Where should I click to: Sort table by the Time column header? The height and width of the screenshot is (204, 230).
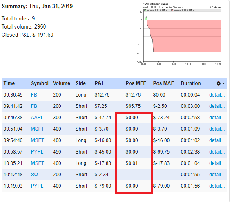point(9,83)
